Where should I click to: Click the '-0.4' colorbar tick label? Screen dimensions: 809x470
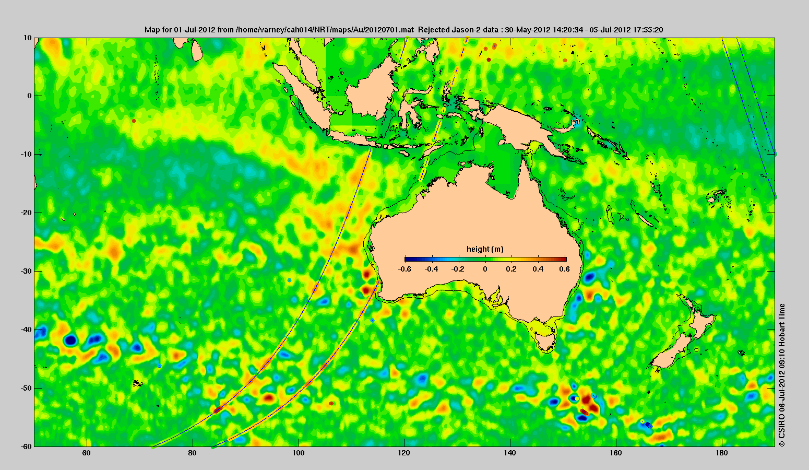click(x=432, y=269)
